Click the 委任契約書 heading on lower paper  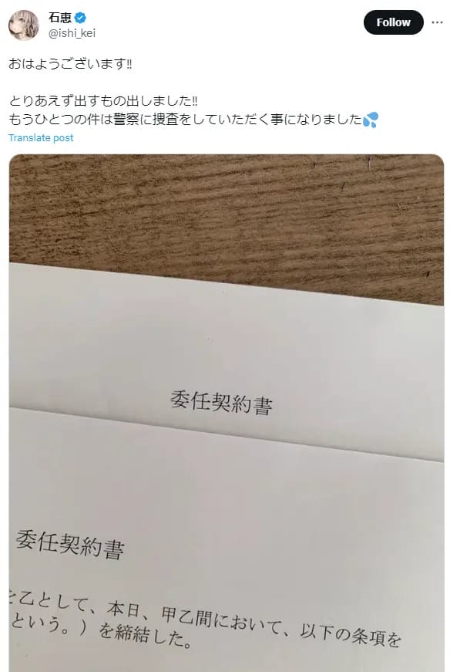coord(71,544)
